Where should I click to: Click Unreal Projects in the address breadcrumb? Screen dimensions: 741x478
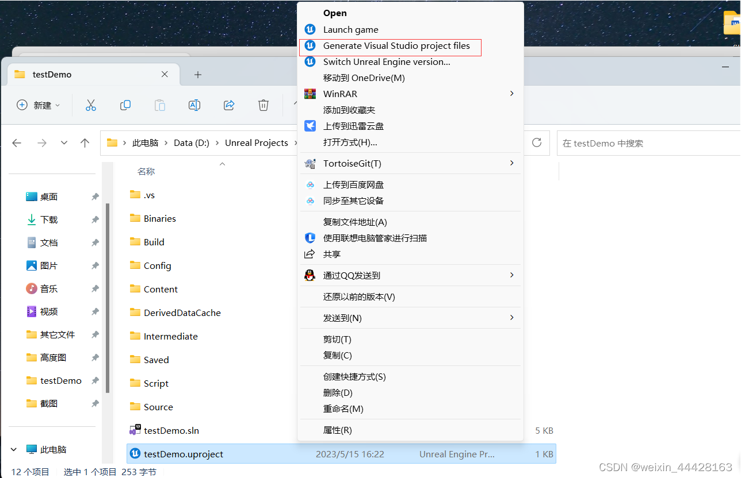[257, 143]
